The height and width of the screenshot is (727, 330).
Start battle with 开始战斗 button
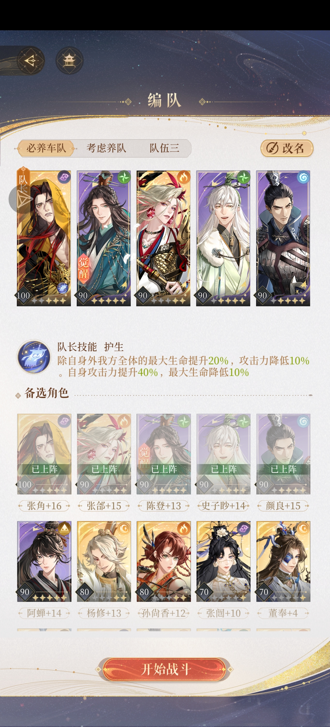tap(164, 669)
